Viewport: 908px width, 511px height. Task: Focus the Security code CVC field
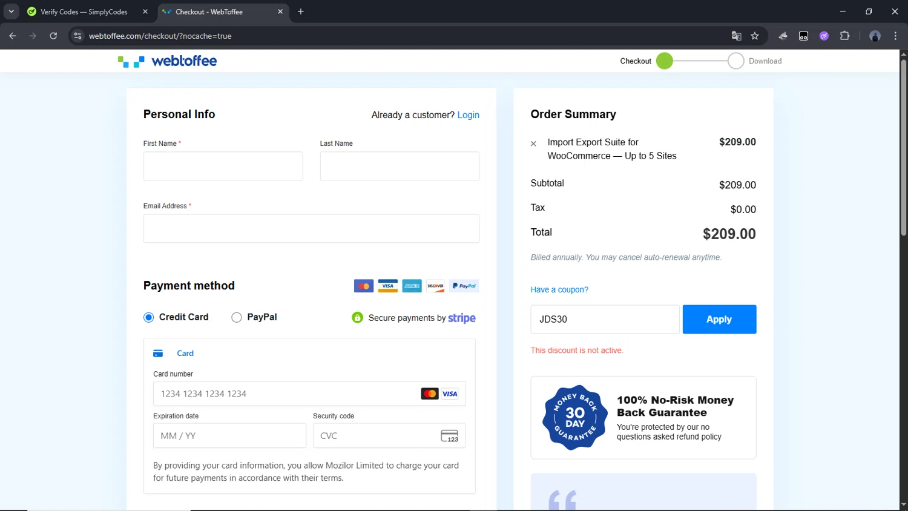389,436
